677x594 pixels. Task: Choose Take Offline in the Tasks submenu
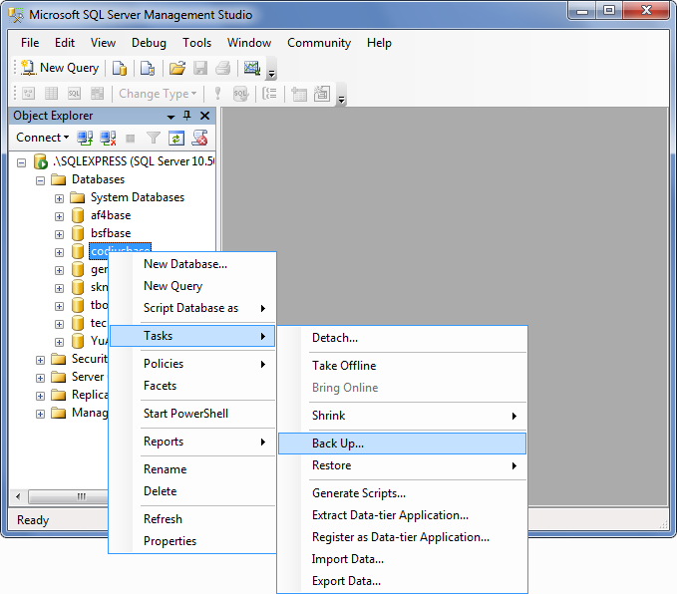coord(344,366)
